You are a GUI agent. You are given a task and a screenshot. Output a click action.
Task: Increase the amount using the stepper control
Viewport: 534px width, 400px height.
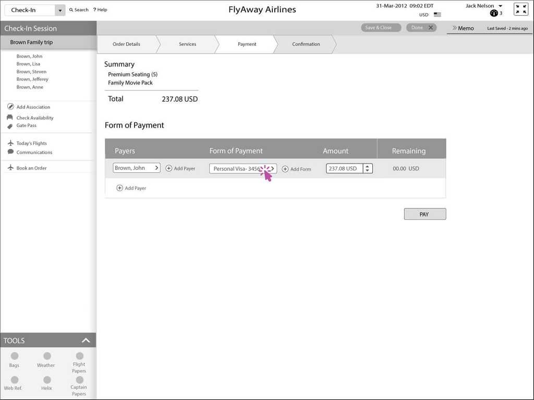(x=367, y=166)
